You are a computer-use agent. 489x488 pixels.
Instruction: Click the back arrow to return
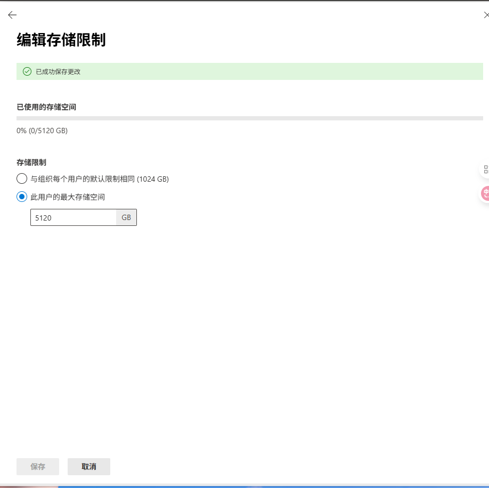12,15
